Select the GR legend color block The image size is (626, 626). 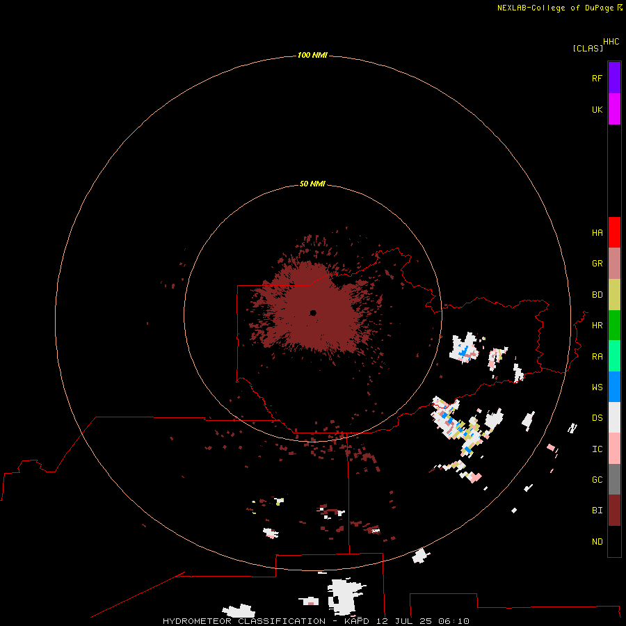click(614, 264)
